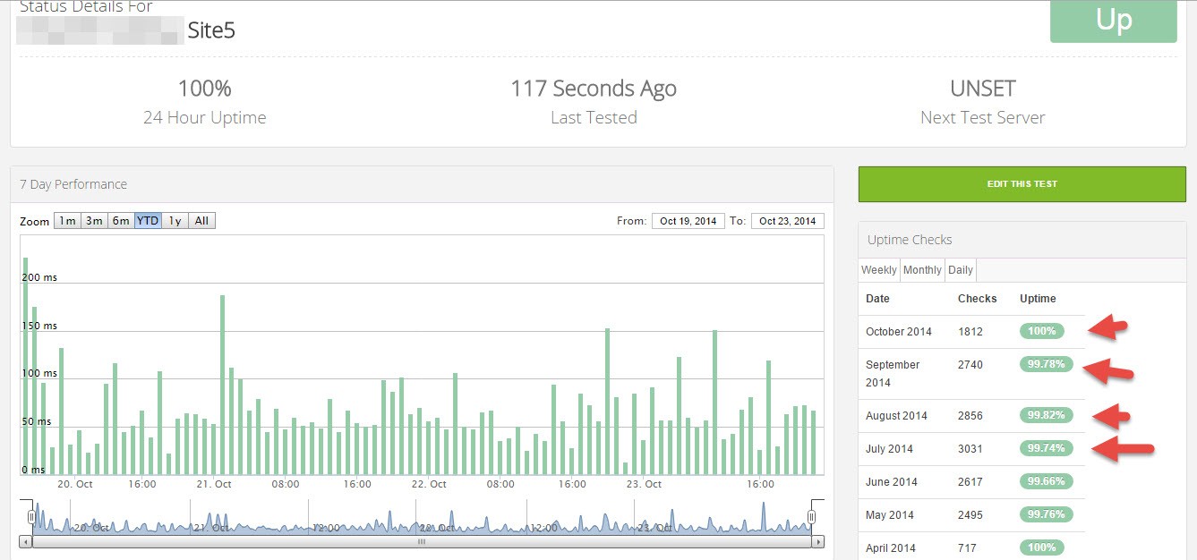The width and height of the screenshot is (1197, 560).
Task: Click the To date field Oct 23, 2014
Action: 788,221
